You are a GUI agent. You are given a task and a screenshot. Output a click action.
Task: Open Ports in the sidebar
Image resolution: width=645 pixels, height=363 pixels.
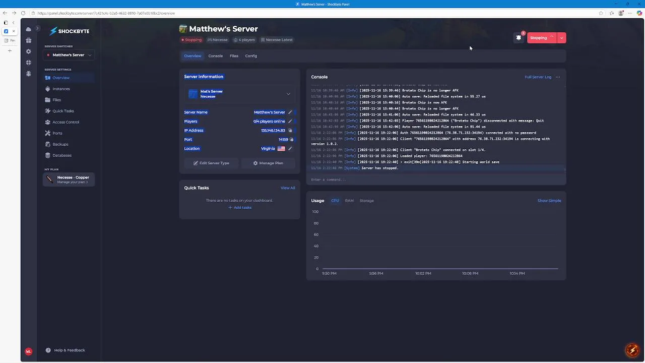tap(69, 133)
